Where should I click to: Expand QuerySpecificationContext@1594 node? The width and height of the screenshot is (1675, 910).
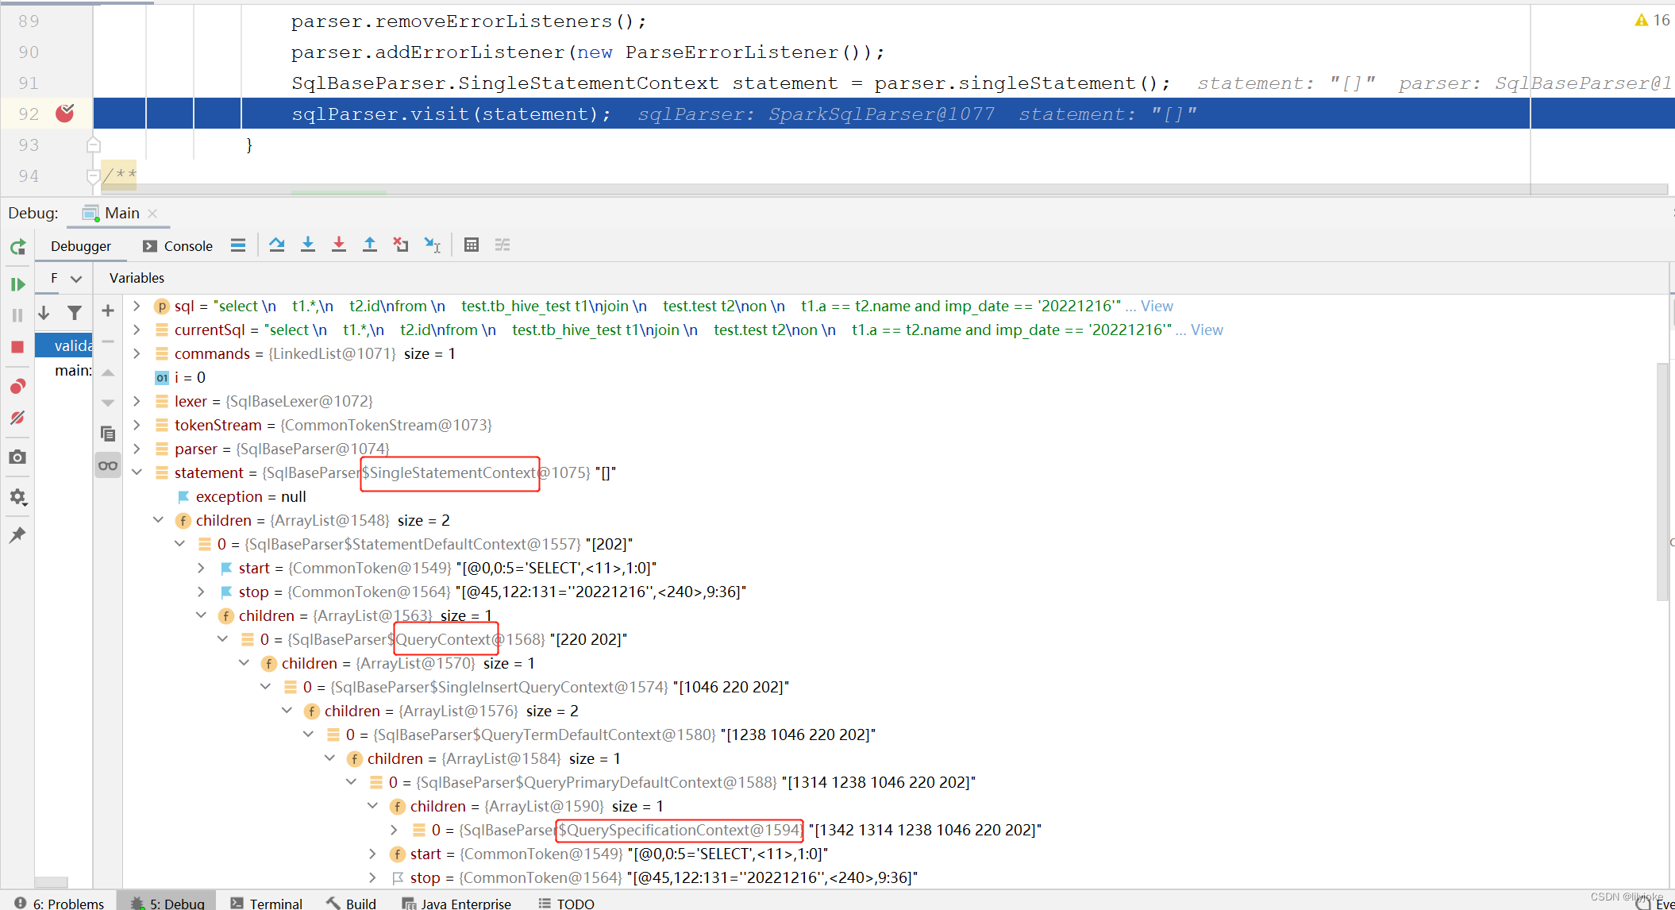[x=394, y=830]
